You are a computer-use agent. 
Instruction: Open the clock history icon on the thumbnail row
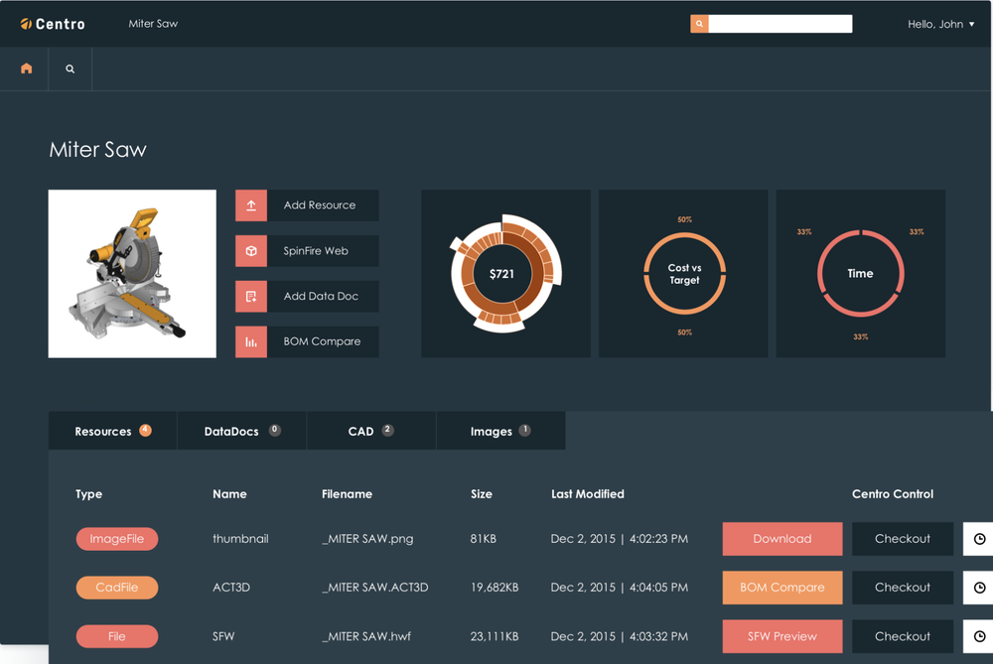[x=978, y=538]
